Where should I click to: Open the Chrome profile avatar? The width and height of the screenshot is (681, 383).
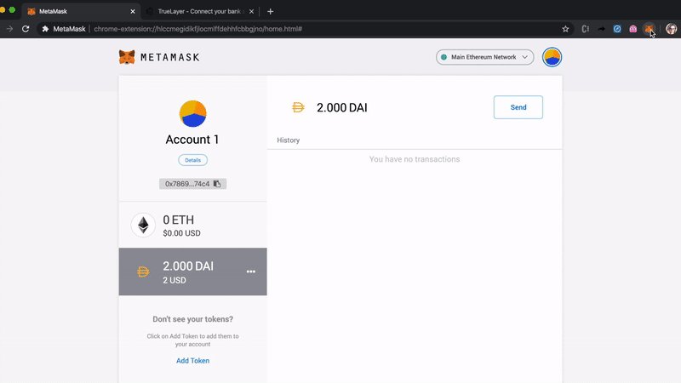[672, 29]
